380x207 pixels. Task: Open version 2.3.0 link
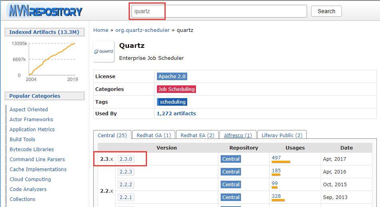click(x=126, y=159)
